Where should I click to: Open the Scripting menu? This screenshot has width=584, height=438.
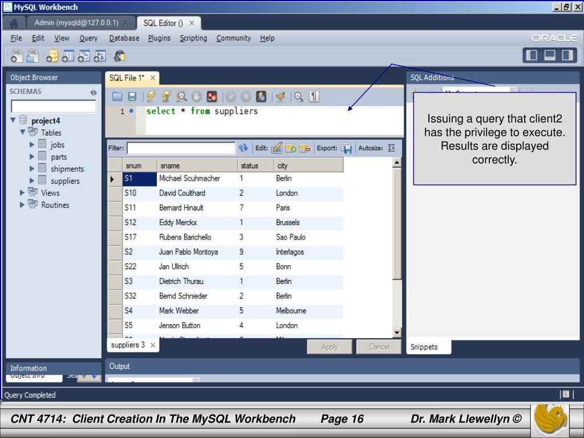click(193, 38)
